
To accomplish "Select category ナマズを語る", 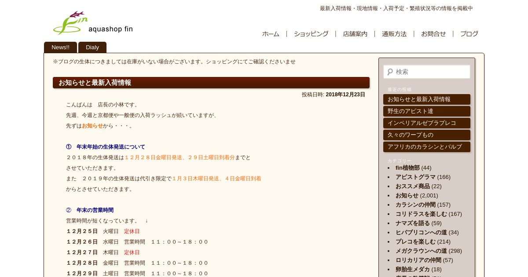I will tap(413, 223).
